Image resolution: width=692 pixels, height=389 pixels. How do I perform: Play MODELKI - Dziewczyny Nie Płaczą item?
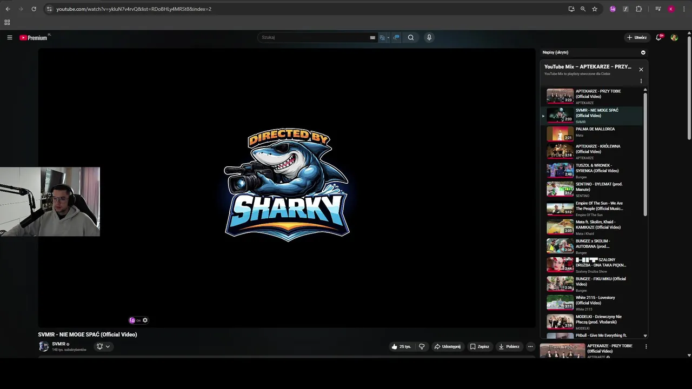(x=593, y=322)
